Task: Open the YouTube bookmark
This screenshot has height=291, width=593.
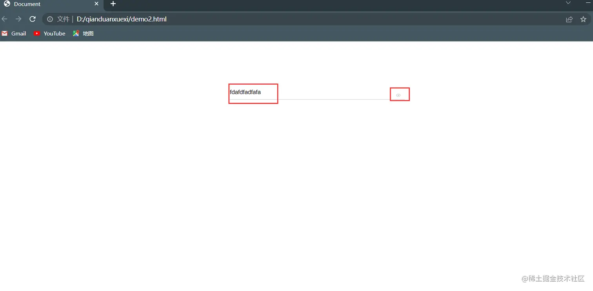Action: click(x=49, y=34)
